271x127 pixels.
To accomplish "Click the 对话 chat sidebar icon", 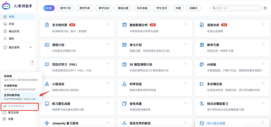I will point(5,24).
